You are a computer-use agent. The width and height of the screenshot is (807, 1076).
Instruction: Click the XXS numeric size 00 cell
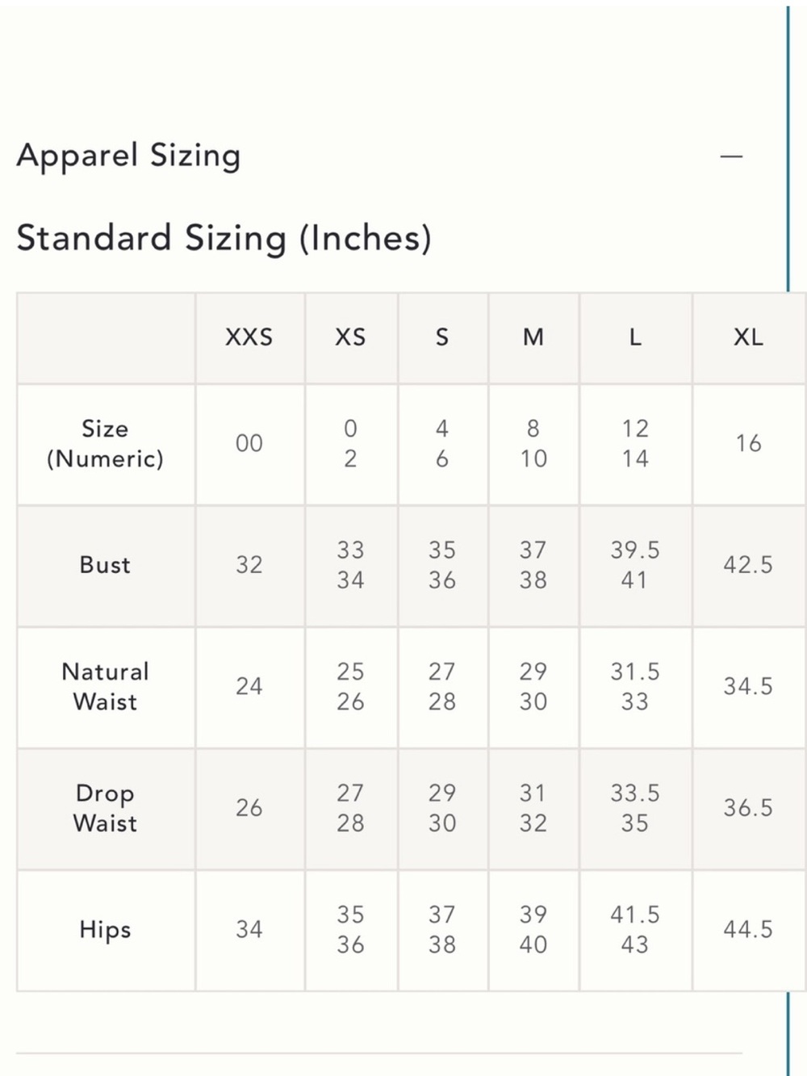(249, 443)
